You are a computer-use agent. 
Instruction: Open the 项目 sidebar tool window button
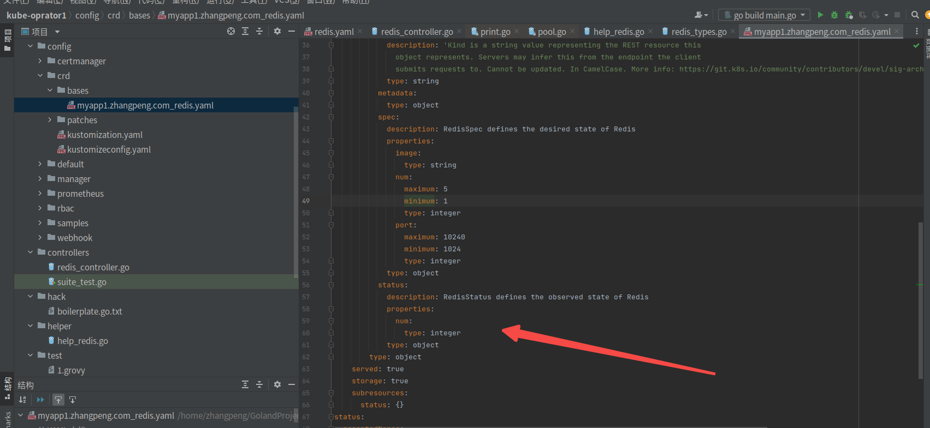click(7, 41)
